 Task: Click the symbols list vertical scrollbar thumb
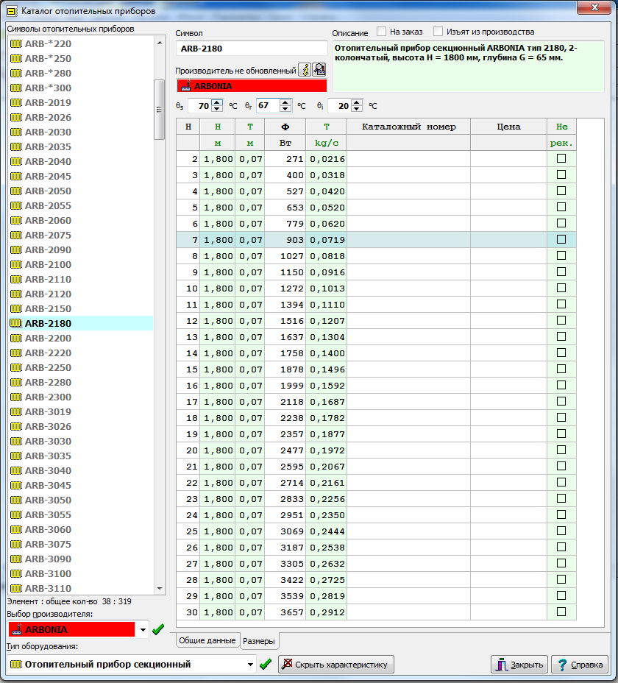click(158, 109)
